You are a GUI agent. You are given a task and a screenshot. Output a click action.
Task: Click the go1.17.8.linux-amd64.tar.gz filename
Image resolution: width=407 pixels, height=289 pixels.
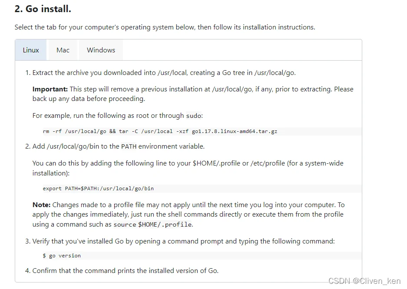[235, 131]
